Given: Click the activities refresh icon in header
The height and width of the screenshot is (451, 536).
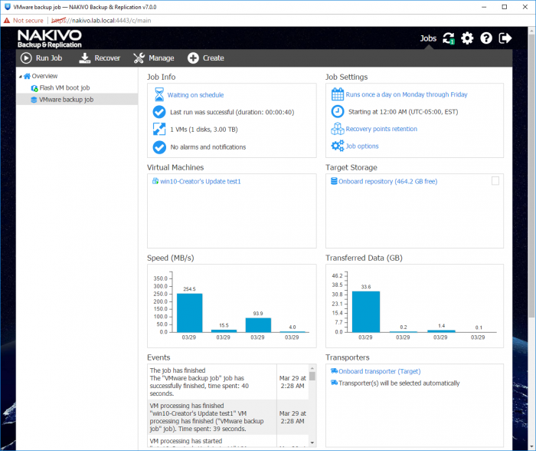Looking at the screenshot, I should click(x=449, y=38).
